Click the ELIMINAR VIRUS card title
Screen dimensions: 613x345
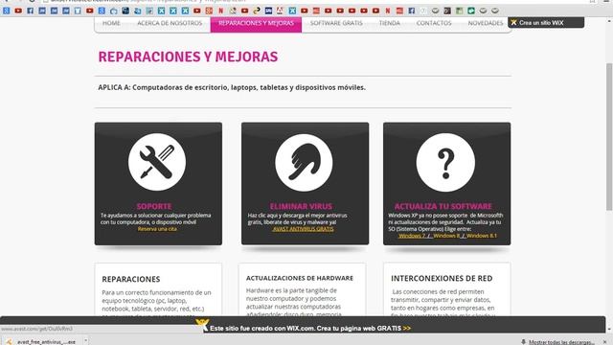(301, 207)
